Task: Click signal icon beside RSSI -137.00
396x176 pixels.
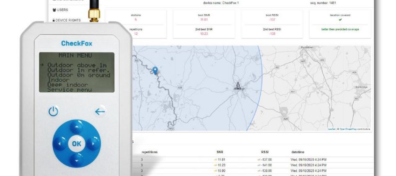Action: (259, 160)
